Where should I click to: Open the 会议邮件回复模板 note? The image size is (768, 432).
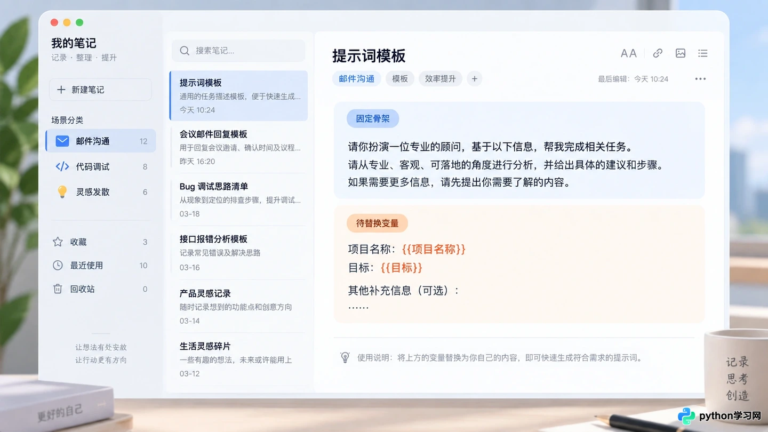pos(238,147)
